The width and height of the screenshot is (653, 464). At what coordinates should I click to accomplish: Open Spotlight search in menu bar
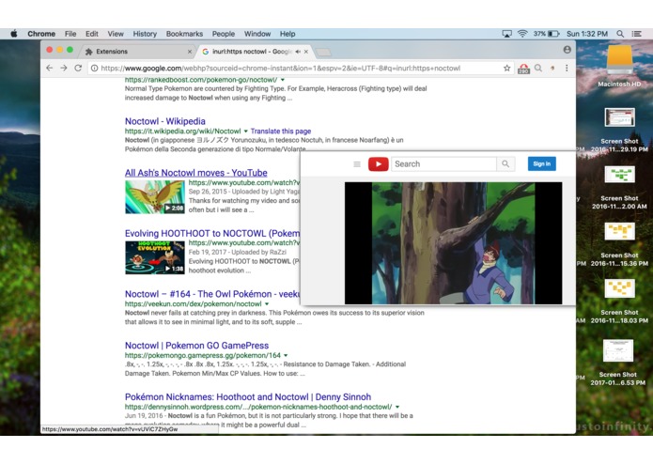620,34
